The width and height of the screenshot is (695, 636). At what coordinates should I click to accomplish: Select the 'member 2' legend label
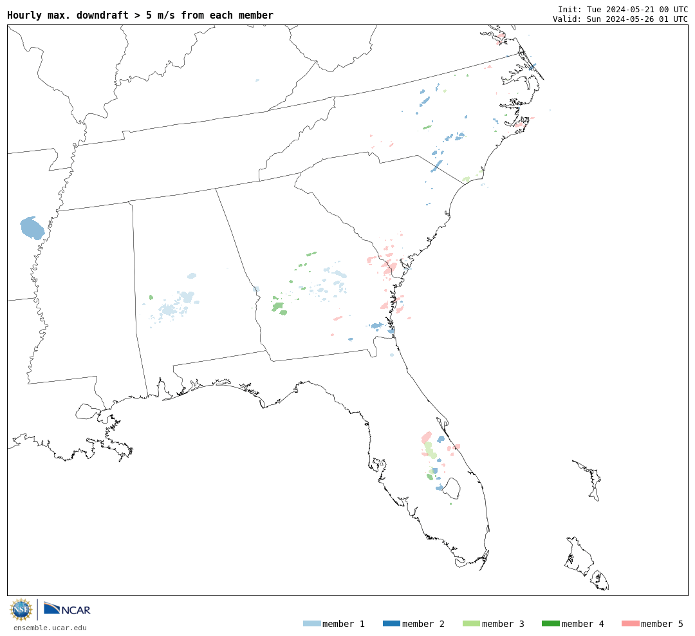coord(423,624)
